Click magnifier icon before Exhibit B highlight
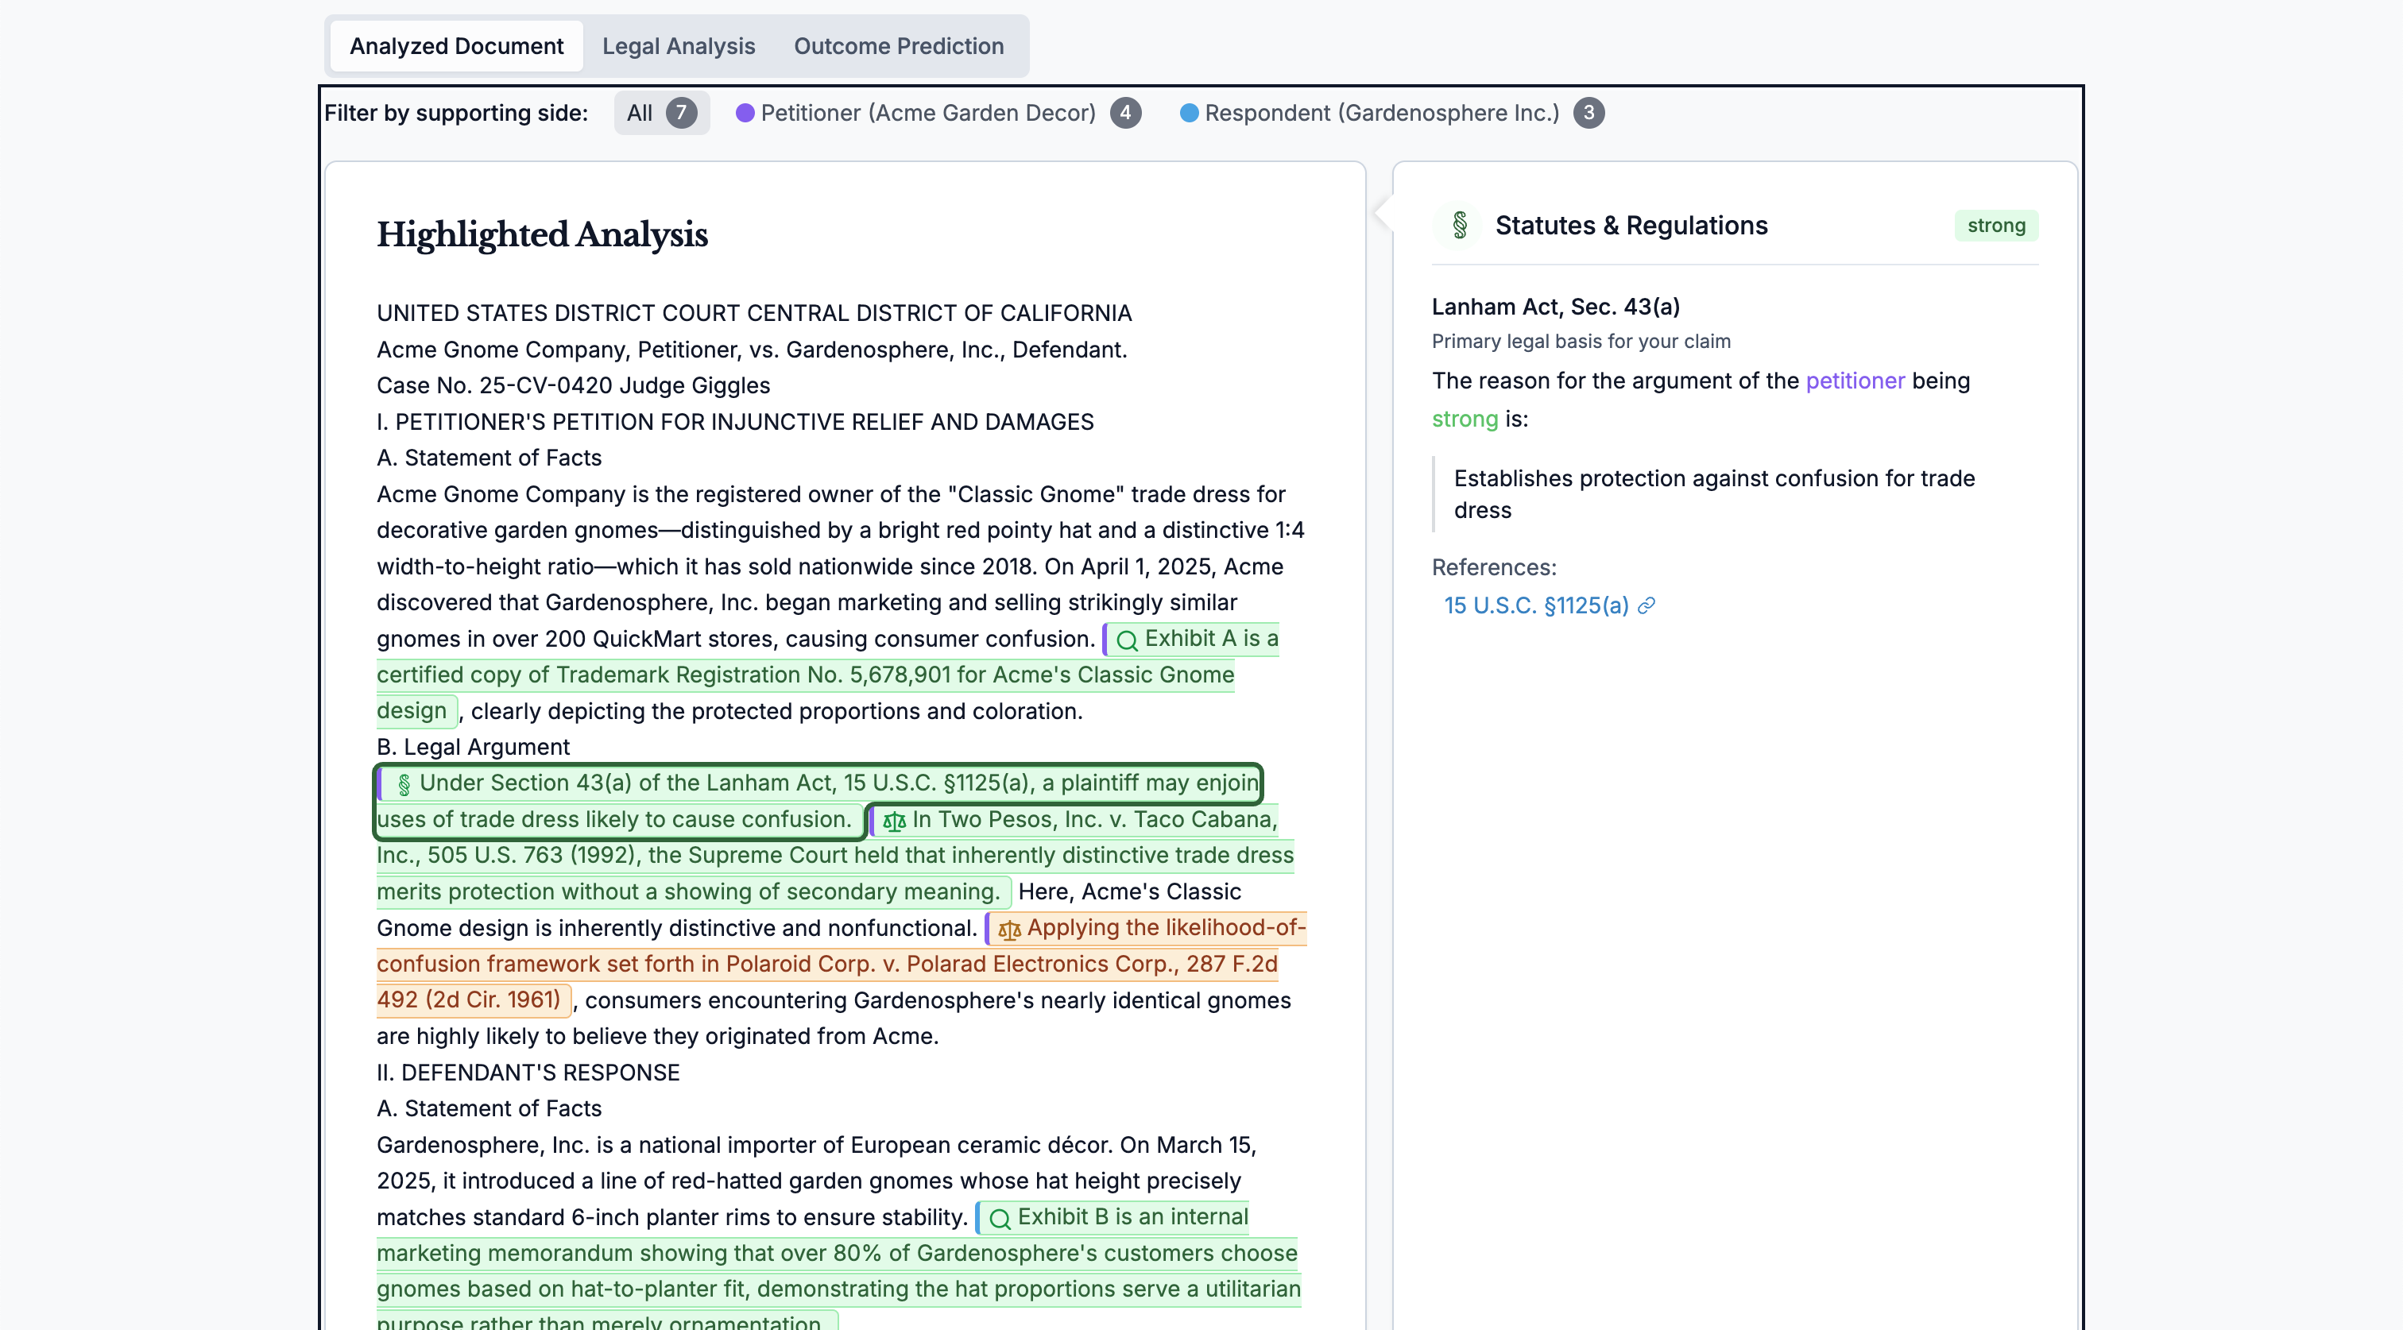Viewport: 2403px width, 1330px height. tap(999, 1218)
